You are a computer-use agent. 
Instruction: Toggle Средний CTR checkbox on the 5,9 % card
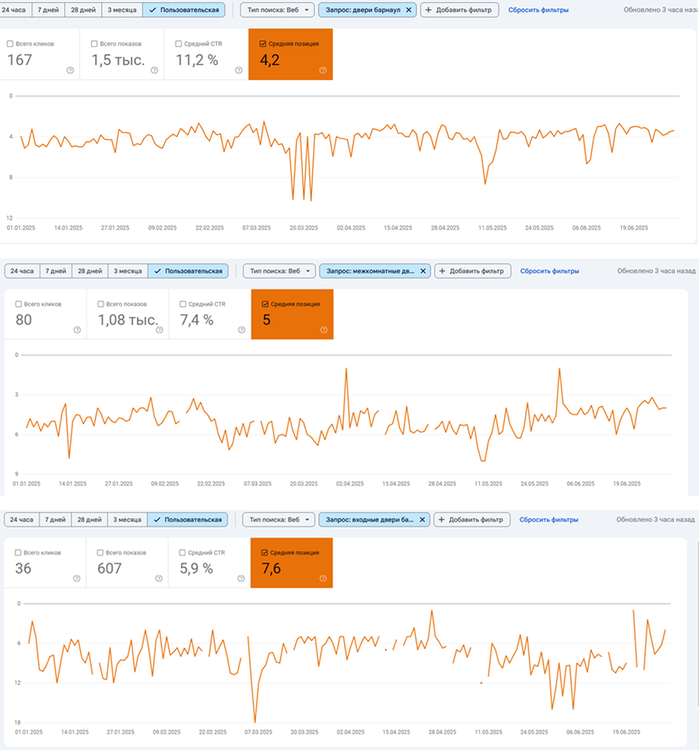click(x=183, y=553)
